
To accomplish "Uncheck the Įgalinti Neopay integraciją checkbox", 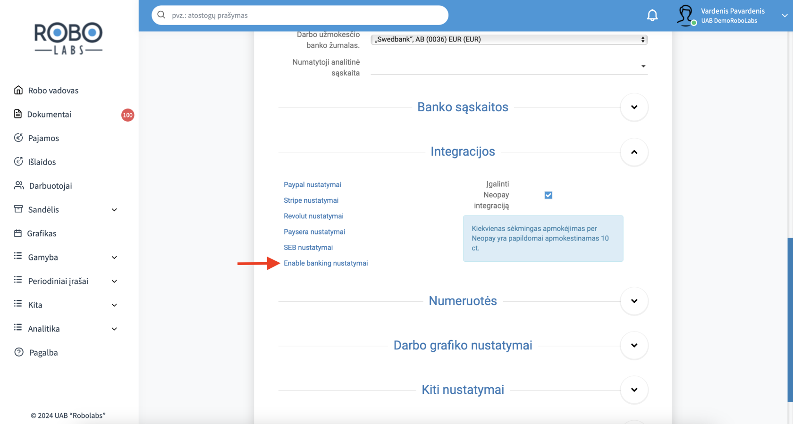I will coord(548,195).
